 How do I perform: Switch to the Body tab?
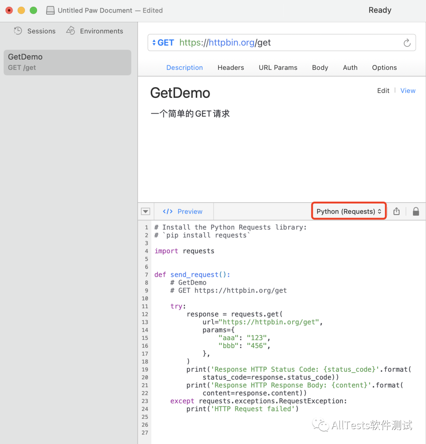pyautogui.click(x=320, y=67)
